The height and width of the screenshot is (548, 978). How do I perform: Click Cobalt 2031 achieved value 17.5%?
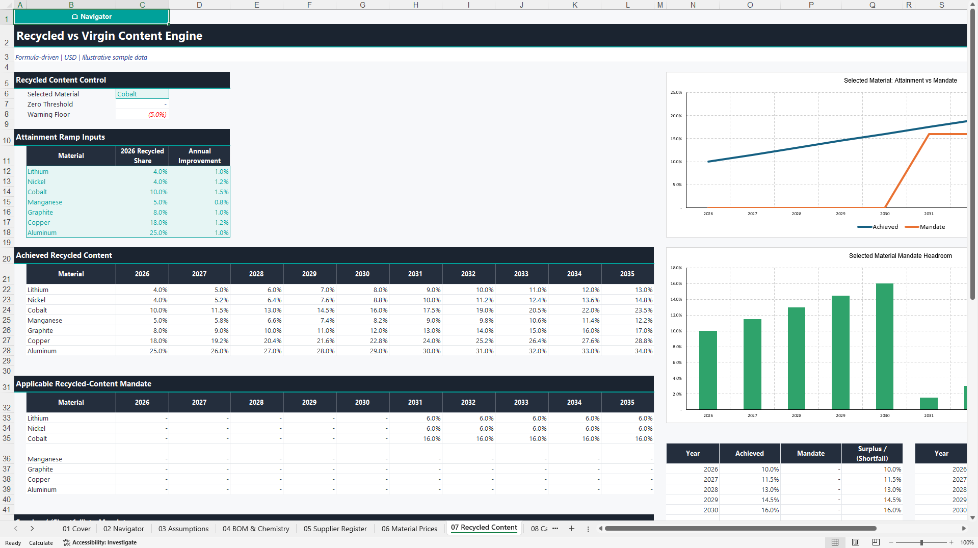(415, 310)
